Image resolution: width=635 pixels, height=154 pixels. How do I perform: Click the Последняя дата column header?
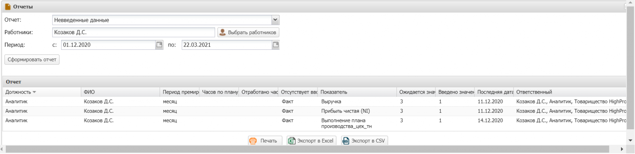[x=494, y=92]
